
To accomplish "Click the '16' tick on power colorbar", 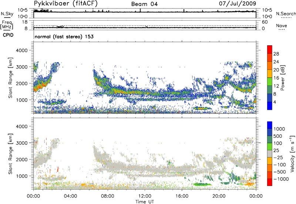I will (x=276, y=78).
